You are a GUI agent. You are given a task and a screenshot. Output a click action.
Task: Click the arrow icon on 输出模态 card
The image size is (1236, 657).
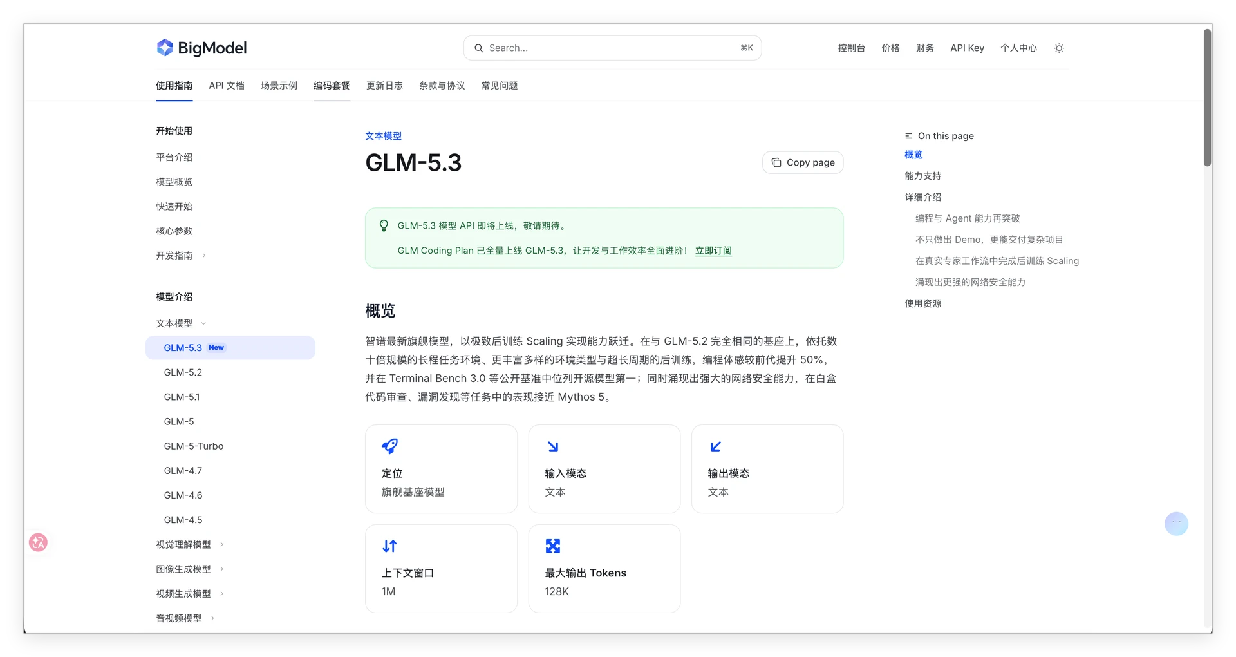(x=715, y=446)
